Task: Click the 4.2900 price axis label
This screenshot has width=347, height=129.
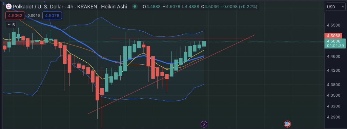Action: coord(333,117)
